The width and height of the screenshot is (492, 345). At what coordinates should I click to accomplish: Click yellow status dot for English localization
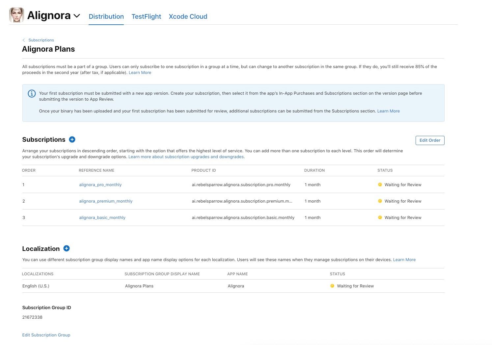(x=332, y=286)
